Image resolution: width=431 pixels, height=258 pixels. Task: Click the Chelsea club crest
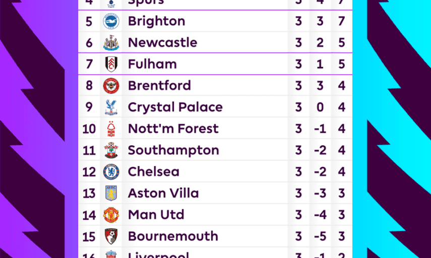pos(111,172)
